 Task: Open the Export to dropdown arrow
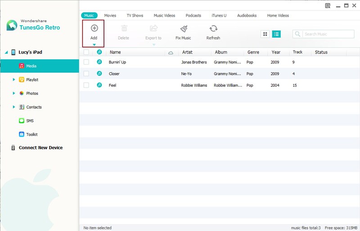(154, 45)
